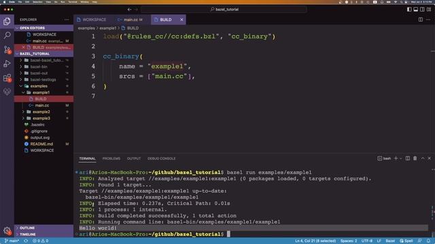Close the terminal panel
The height and width of the screenshot is (244, 435).
coord(429,158)
